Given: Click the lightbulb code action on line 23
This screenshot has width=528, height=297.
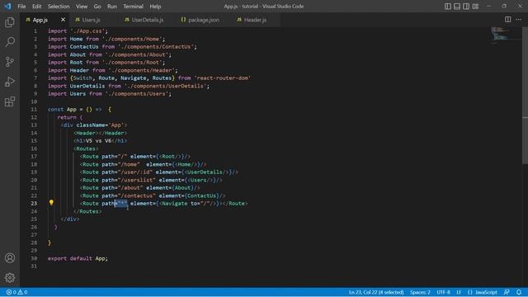Looking at the screenshot, I should click(51, 203).
